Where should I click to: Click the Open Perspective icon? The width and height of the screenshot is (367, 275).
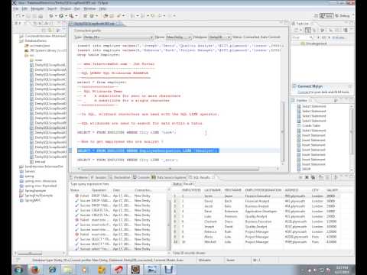pos(316,16)
